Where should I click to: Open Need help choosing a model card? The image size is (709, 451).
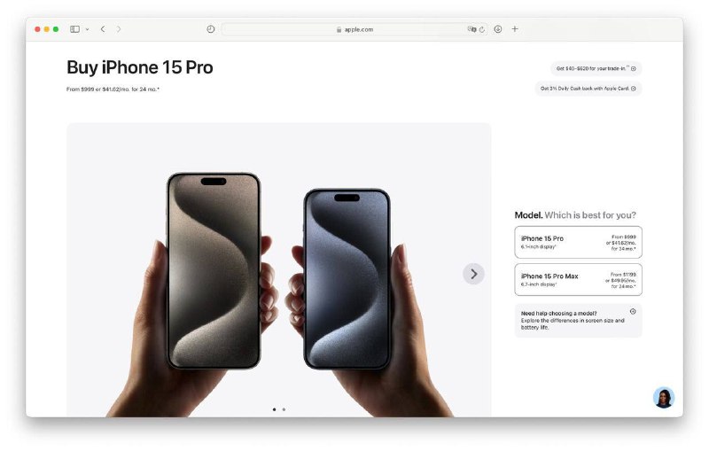tap(578, 321)
